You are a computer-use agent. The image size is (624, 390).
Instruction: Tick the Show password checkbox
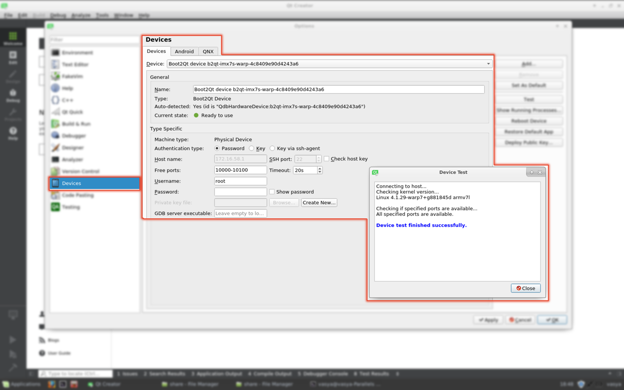292,192
